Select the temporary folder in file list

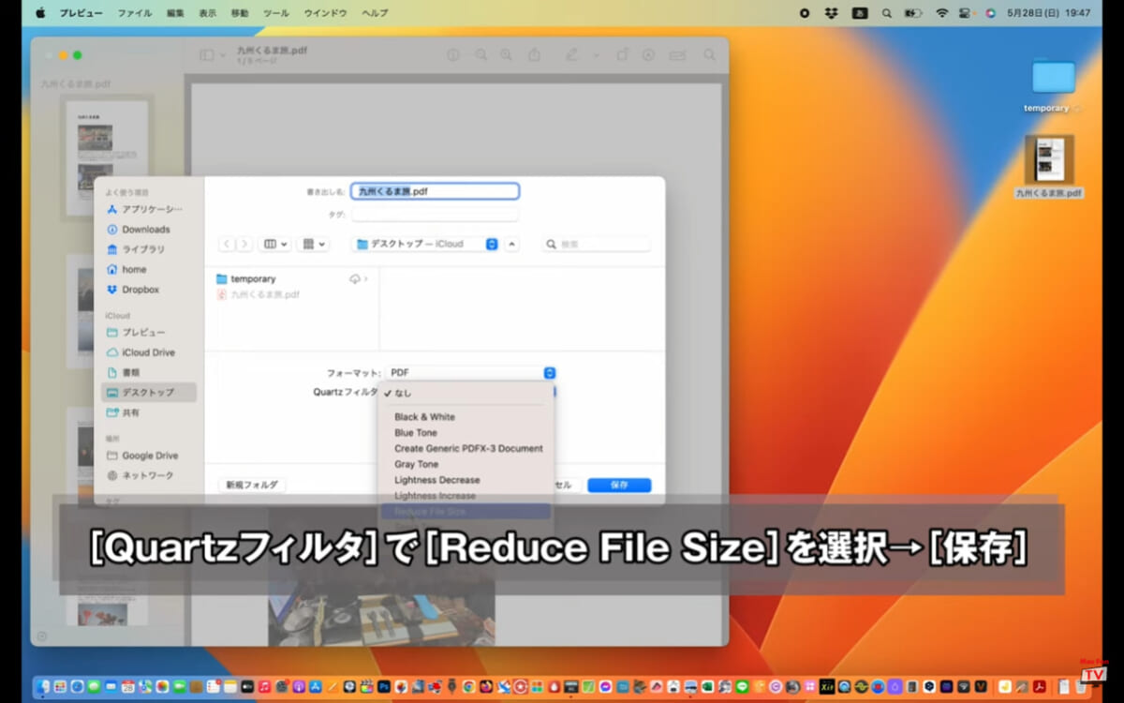tap(291, 279)
